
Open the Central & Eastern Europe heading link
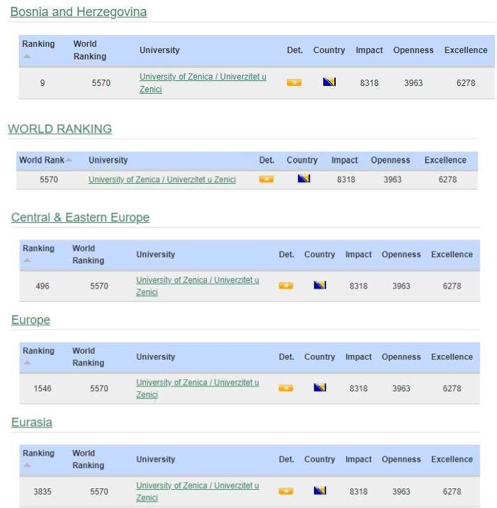pyautogui.click(x=80, y=217)
